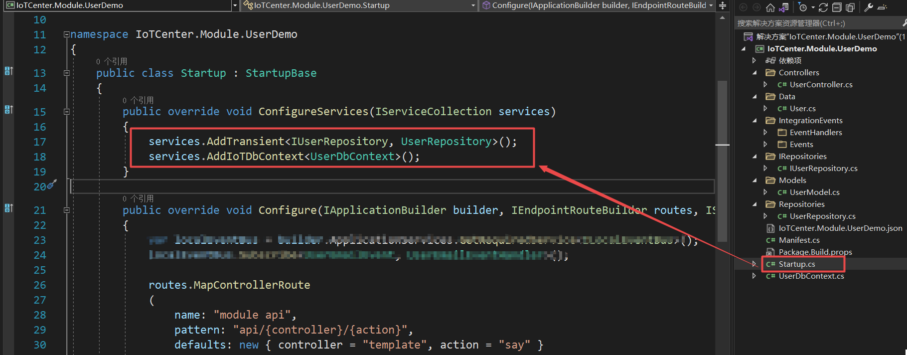Screen dimensions: 907x355
Task: Click the vertical editor scrollbar thumb
Action: point(723,161)
